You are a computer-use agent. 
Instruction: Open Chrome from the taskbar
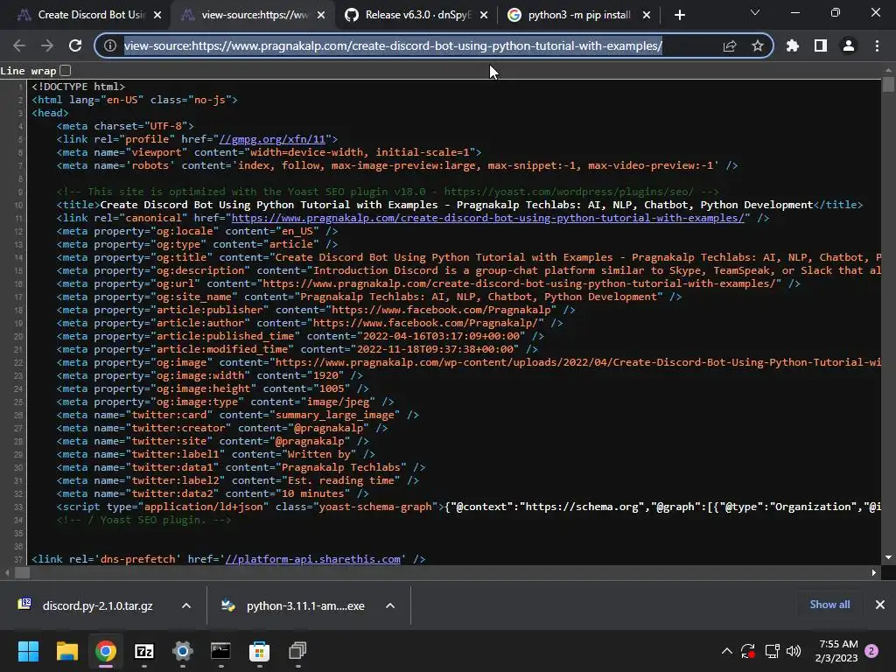click(106, 651)
